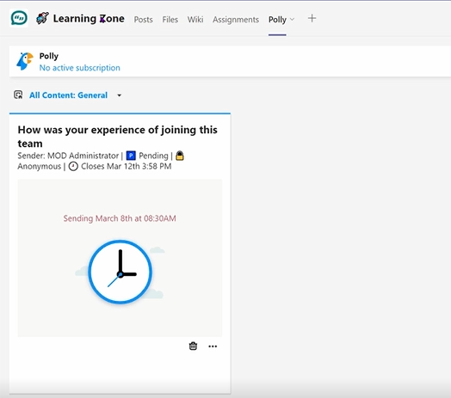Screen dimensions: 451x398
Task: Click the team chat bubble avatar icon
Action: [19, 18]
